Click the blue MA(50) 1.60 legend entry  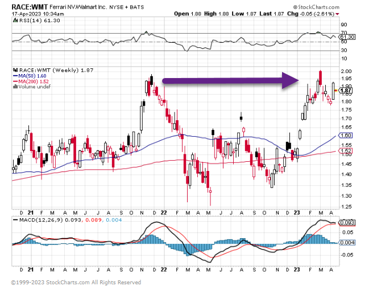30,76
